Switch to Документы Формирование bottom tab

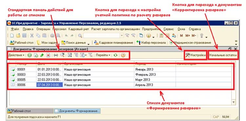(x=77, y=111)
